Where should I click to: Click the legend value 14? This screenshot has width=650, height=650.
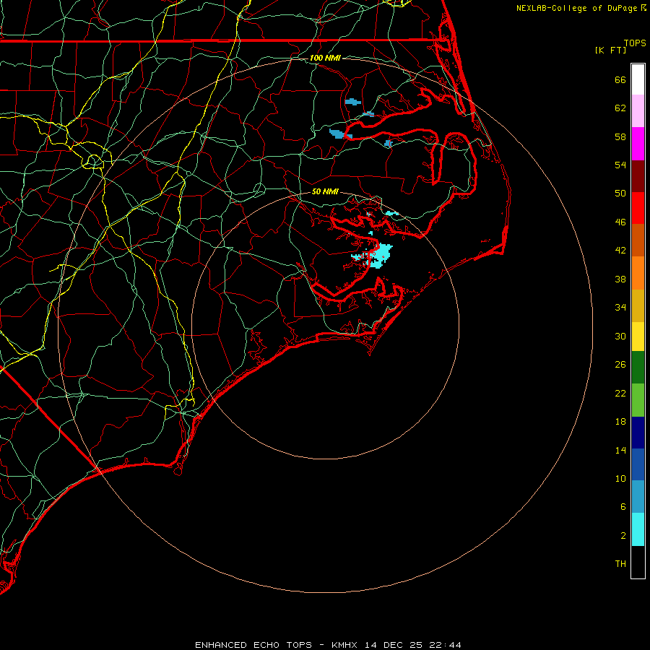pyautogui.click(x=620, y=450)
